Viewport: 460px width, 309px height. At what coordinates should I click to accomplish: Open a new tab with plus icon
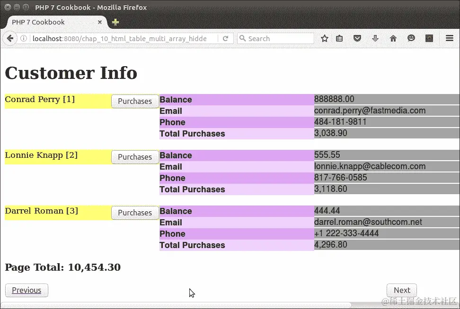pyautogui.click(x=115, y=22)
